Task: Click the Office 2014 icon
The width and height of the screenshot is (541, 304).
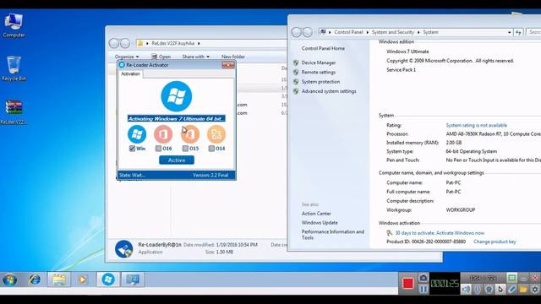Action: coord(216,134)
